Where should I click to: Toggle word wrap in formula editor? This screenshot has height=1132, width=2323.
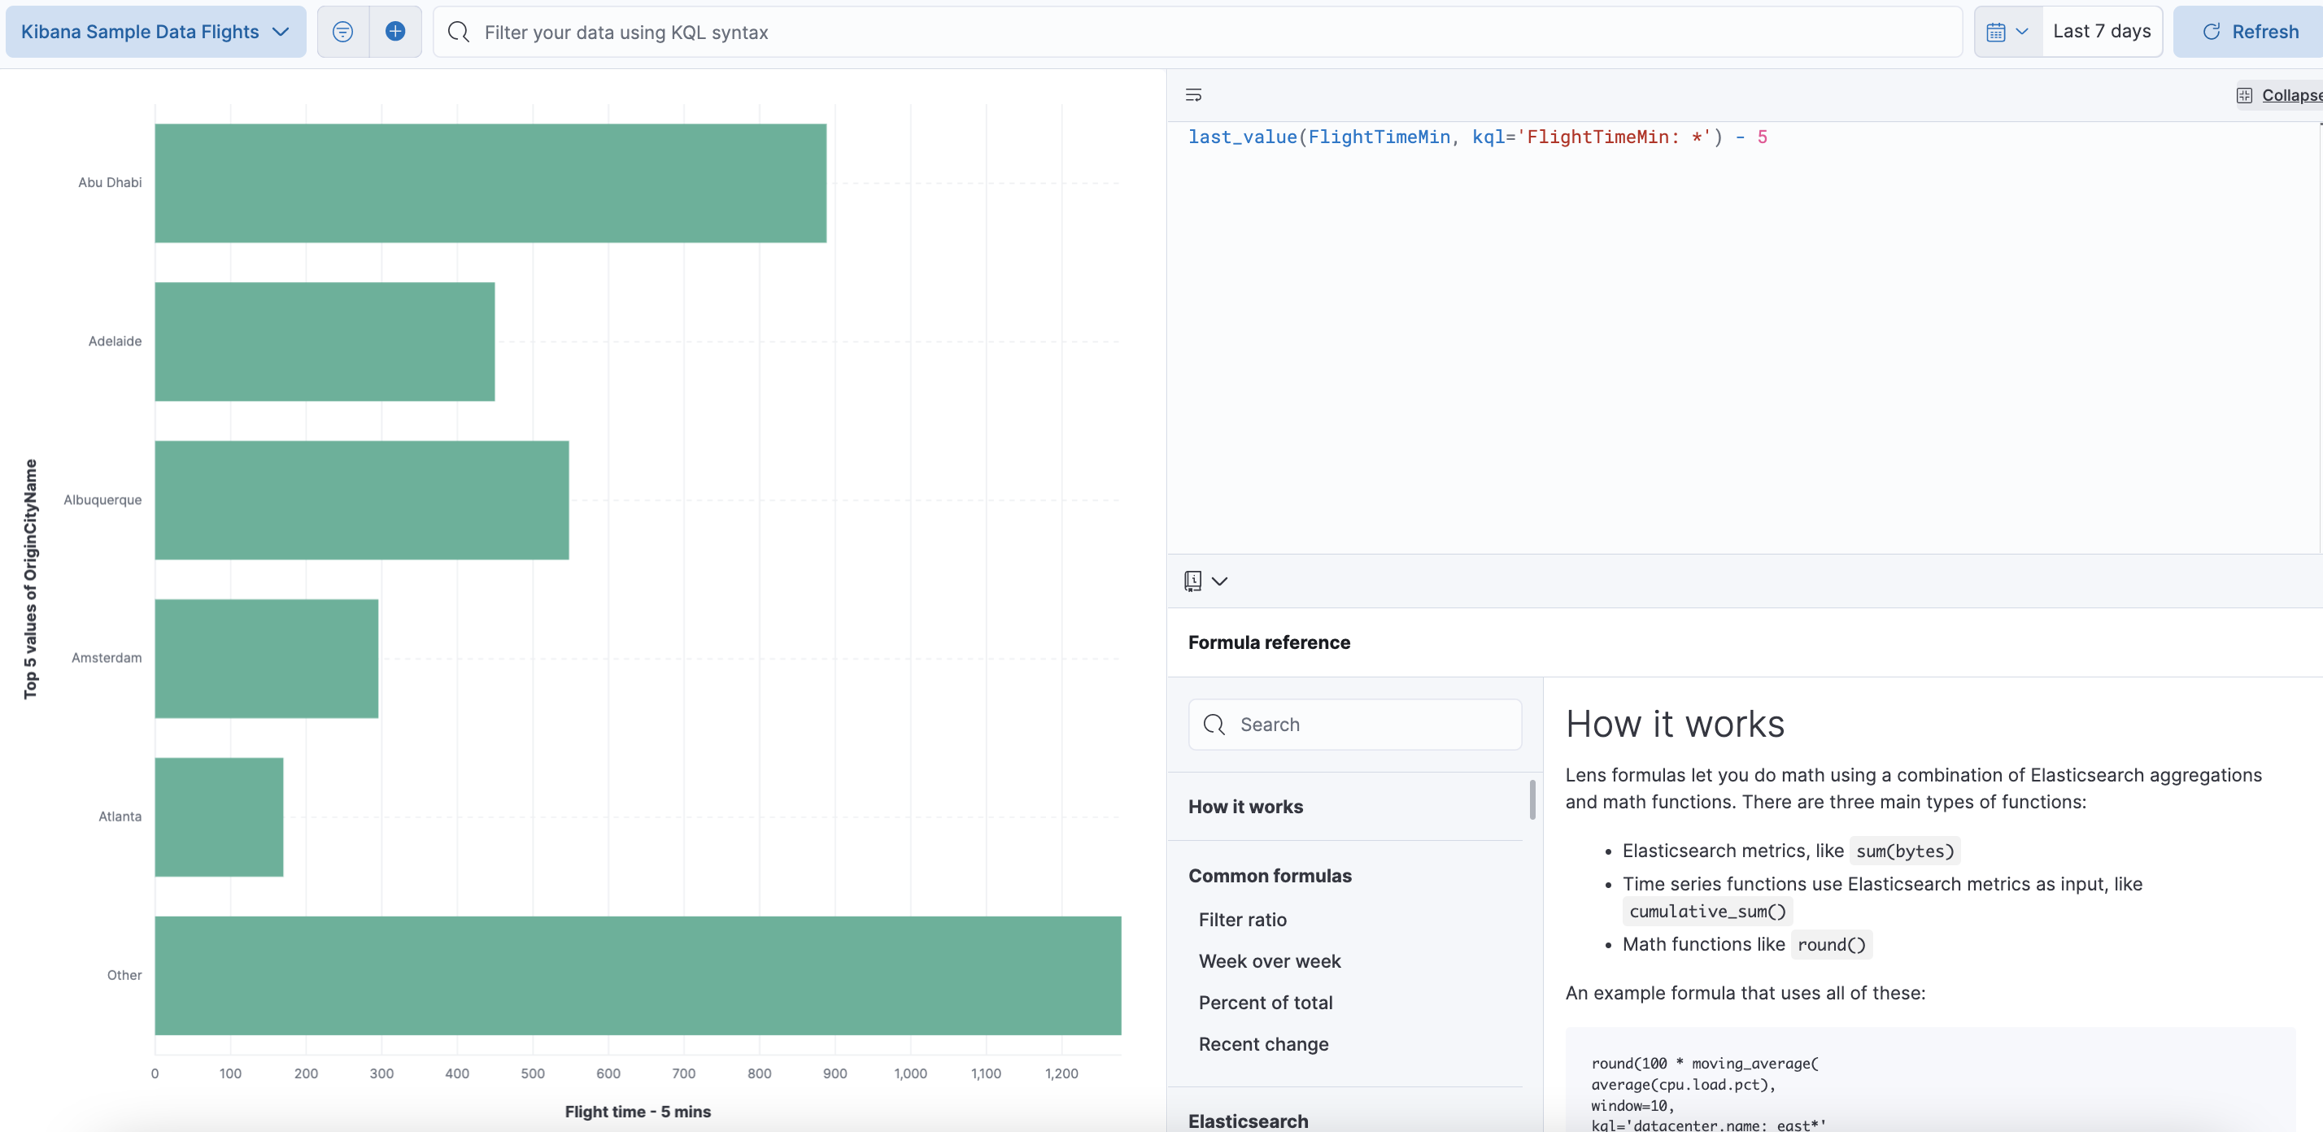point(1193,94)
